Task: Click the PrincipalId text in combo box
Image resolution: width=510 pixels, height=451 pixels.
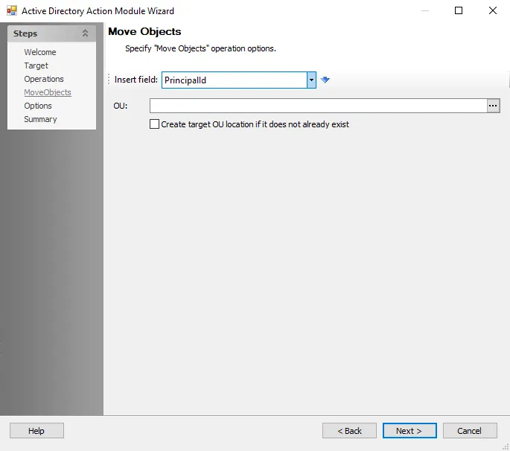Action: (x=185, y=80)
